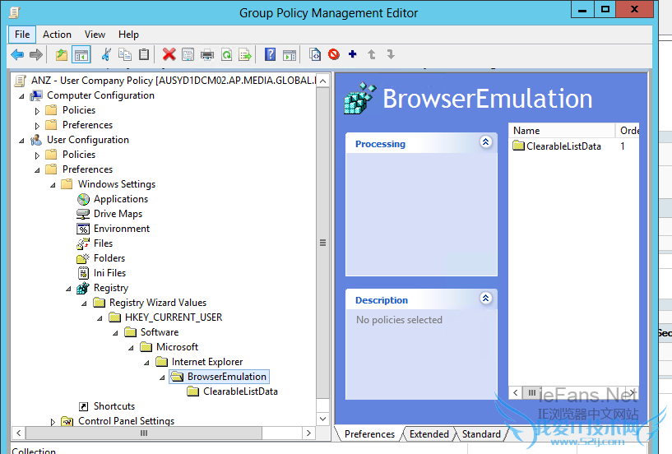Click the Back arrow toolbar icon
Image resolution: width=672 pixels, height=454 pixels.
coord(17,54)
